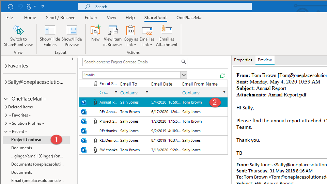Viewport: 327px width, 184px height.
Task: Open the Emails view dropdown
Action: 184,75
